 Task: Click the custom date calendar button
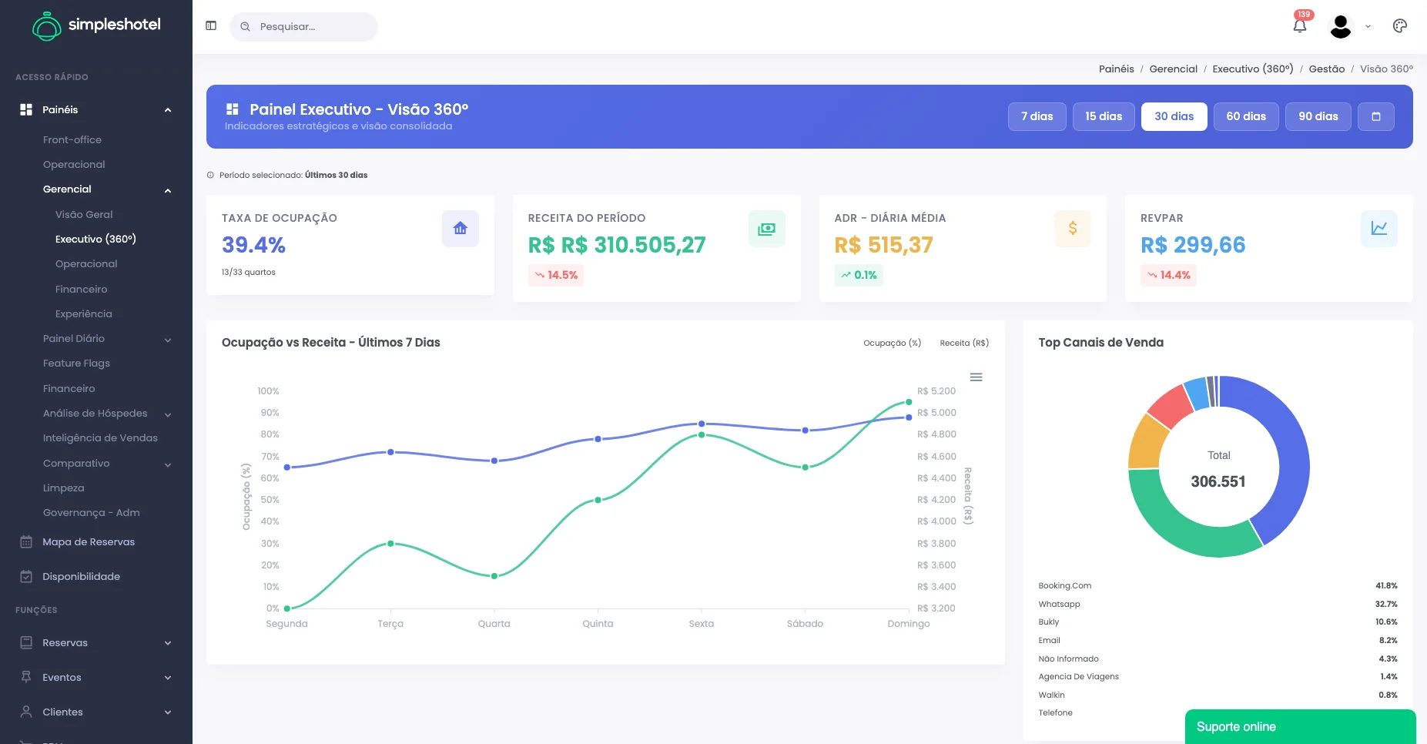click(x=1376, y=116)
